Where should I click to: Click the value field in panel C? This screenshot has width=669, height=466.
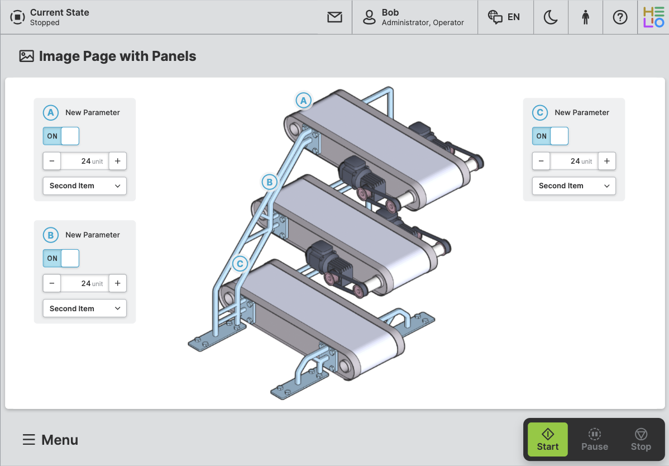click(x=574, y=161)
